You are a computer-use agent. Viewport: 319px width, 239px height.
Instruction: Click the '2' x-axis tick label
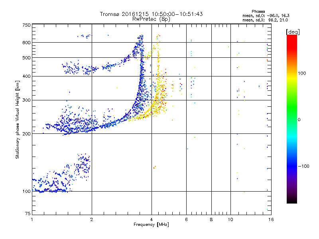pos(92,219)
